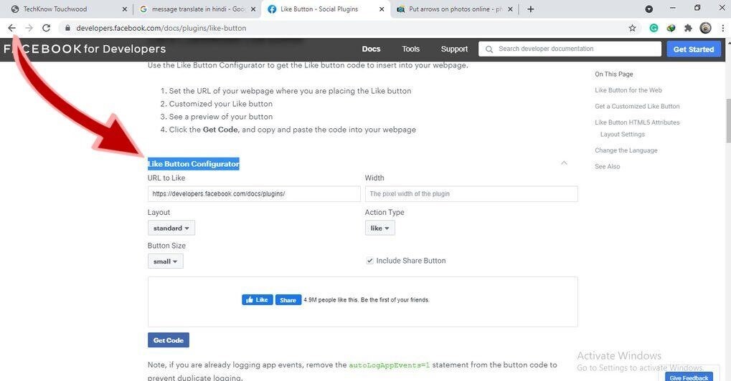Click the Chrome profile avatar
Viewport: 731px width, 381px height.
(x=705, y=28)
